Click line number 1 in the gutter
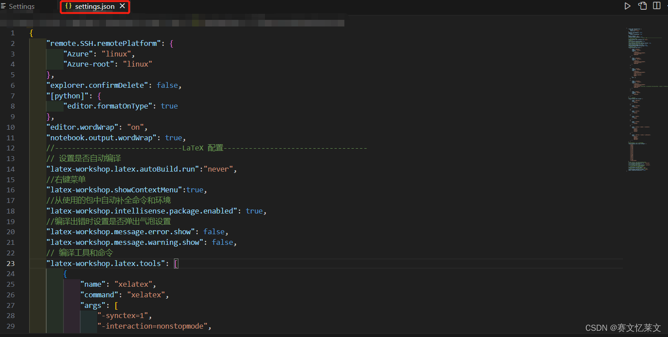 tap(13, 33)
